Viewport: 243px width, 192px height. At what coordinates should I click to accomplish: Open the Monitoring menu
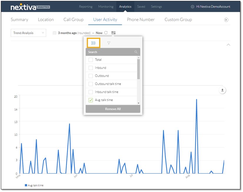click(106, 7)
